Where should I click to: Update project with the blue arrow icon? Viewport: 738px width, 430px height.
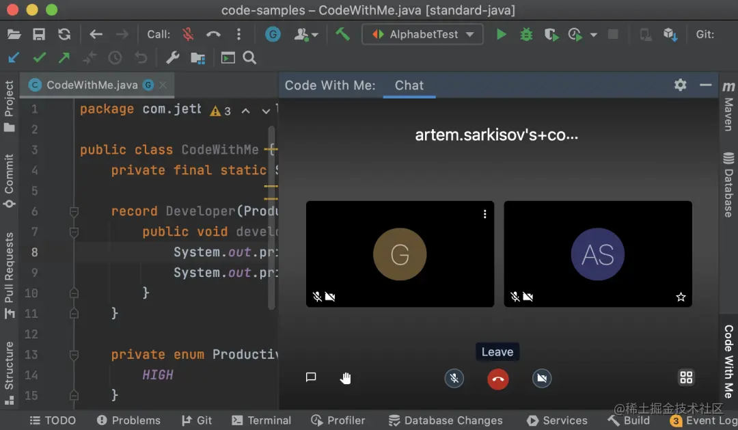coord(12,57)
